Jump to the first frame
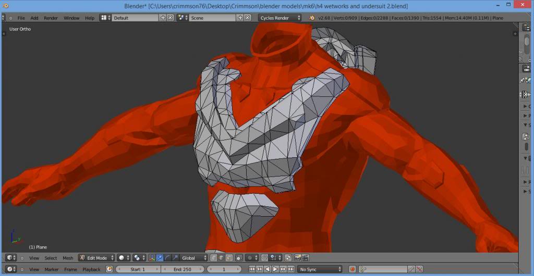Viewport: 534px width, 276px height. click(x=252, y=269)
